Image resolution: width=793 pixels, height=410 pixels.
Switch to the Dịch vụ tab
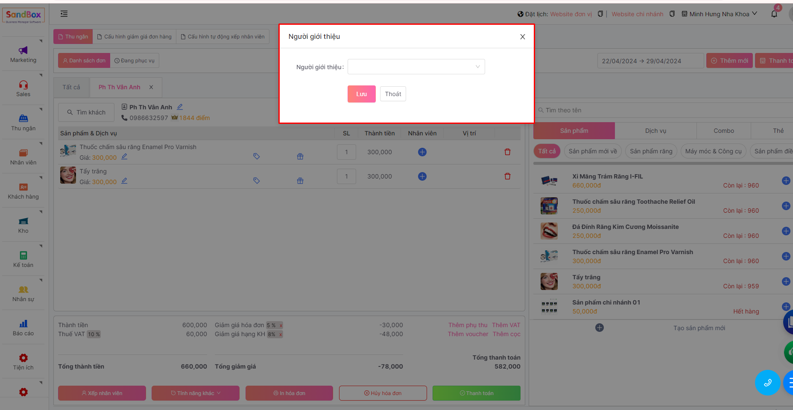point(655,131)
